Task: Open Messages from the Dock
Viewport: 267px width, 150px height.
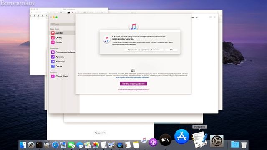Action: click(x=80, y=145)
